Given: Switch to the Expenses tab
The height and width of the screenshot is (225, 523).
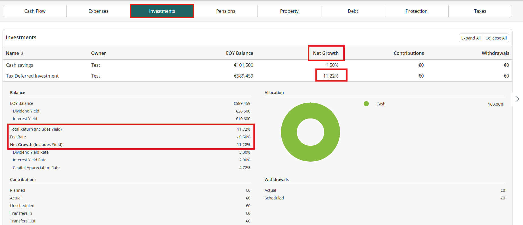Looking at the screenshot, I should tap(98, 11).
